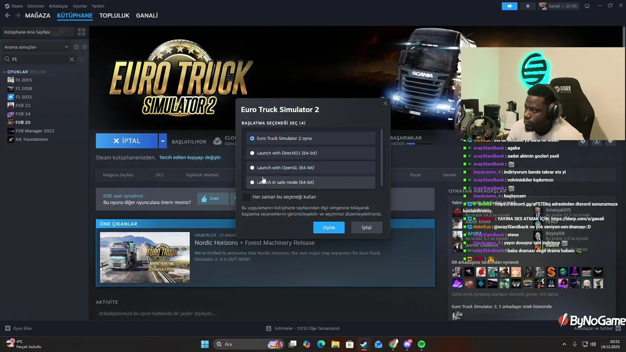Open advanced library filter options icon
The height and width of the screenshot is (352, 626).
82,59
